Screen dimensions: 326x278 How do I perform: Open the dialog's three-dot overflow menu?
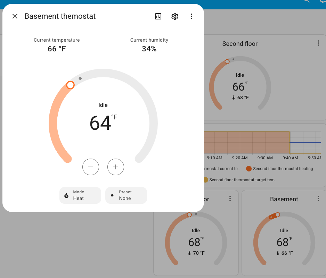191,16
